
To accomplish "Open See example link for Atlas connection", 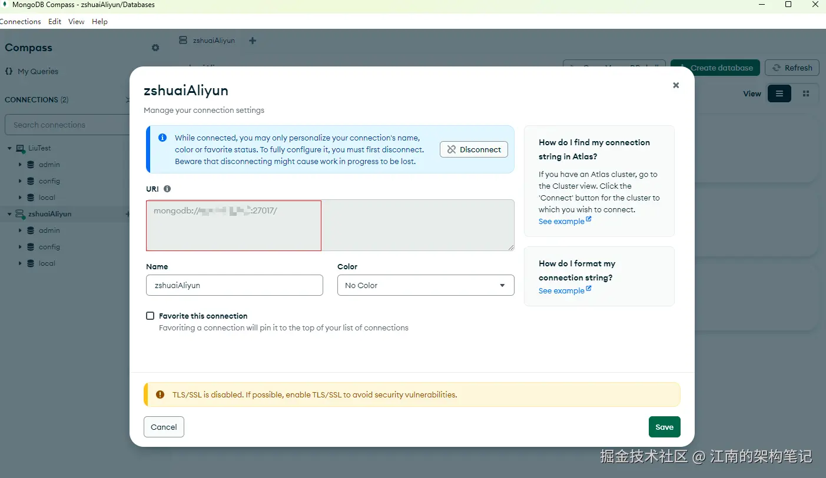I will 562,222.
